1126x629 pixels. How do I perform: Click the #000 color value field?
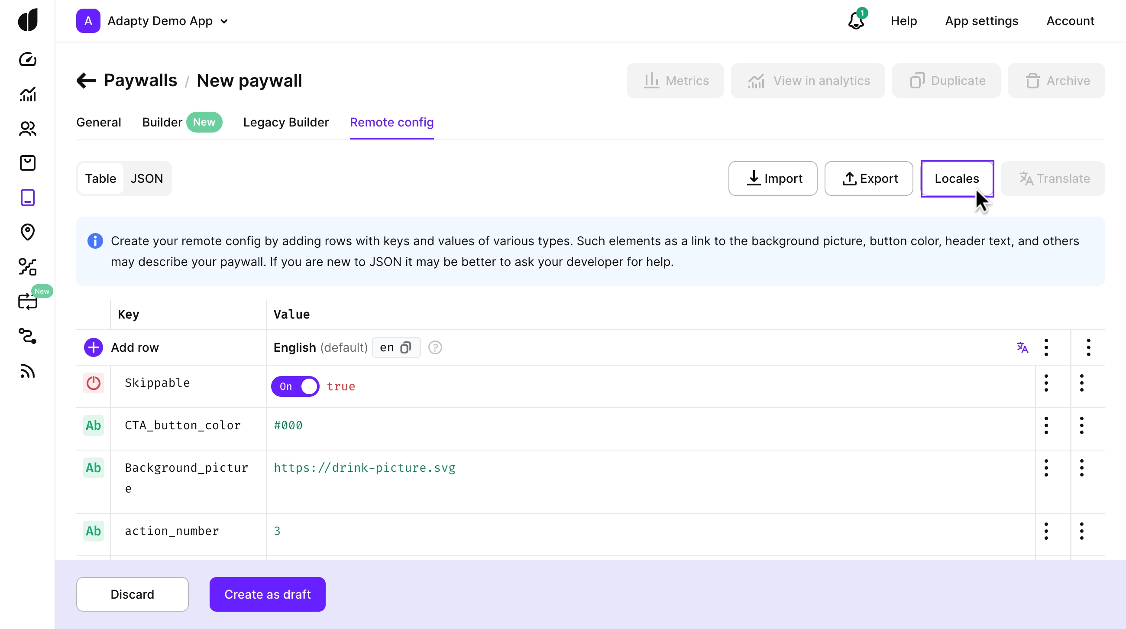point(288,425)
